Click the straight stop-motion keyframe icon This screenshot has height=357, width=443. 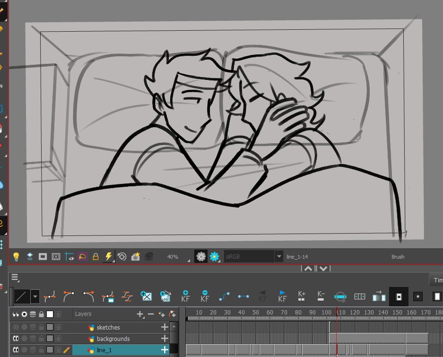click(x=243, y=296)
